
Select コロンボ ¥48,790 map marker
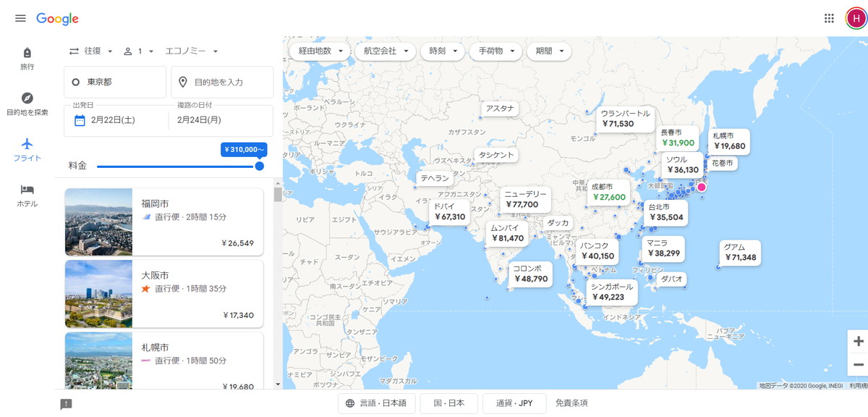click(x=530, y=274)
